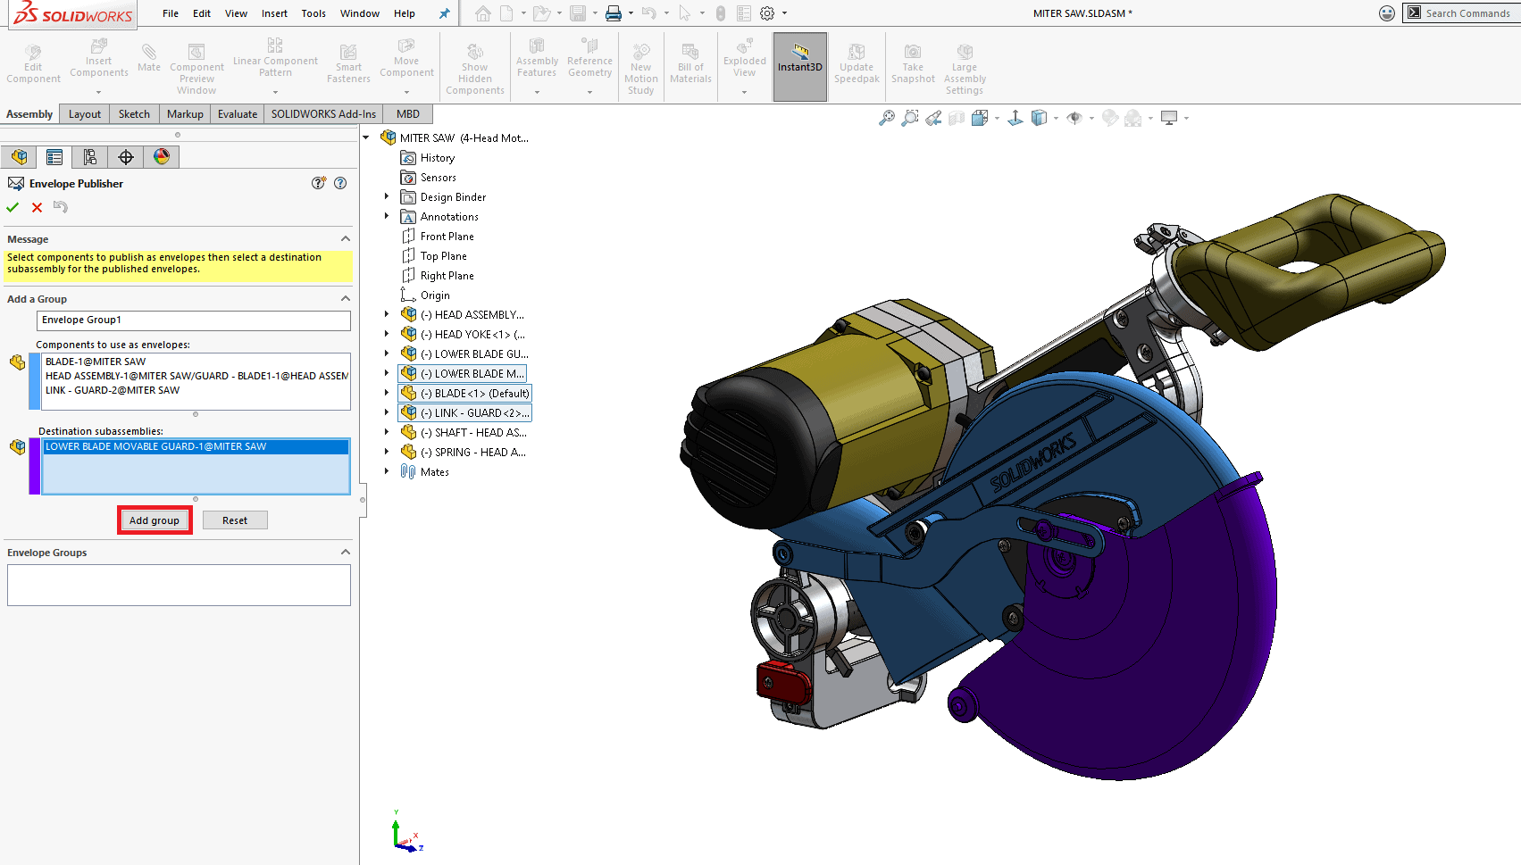Click the Update Speedpak tool
The image size is (1521, 865).
pyautogui.click(x=857, y=65)
